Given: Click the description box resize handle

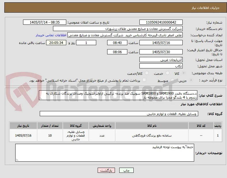Looking at the screenshot, I should tap(41, 98).
